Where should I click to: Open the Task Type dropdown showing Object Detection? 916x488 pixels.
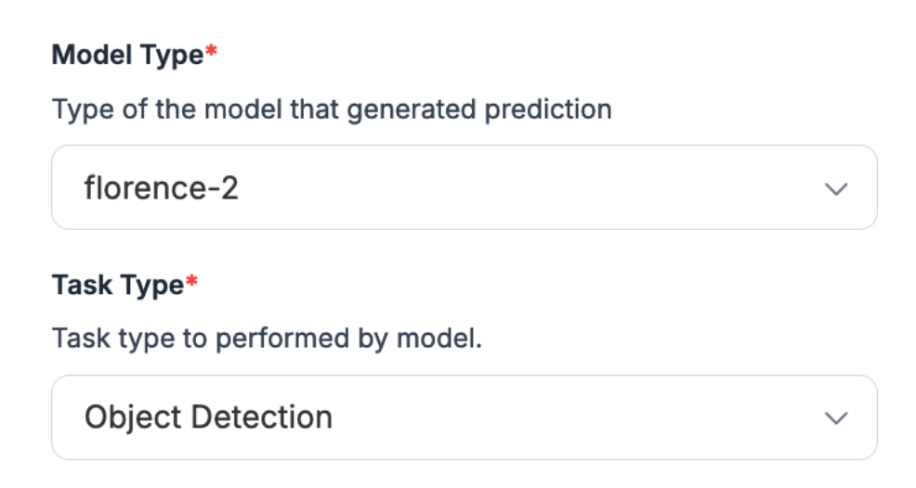pos(464,417)
